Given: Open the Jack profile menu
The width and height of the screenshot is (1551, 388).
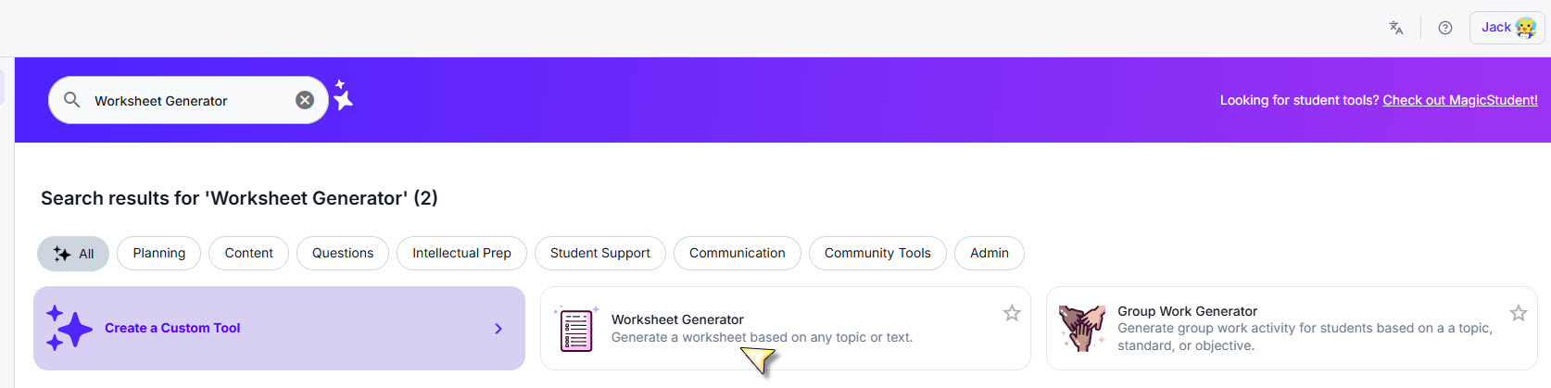Looking at the screenshot, I should [1507, 28].
